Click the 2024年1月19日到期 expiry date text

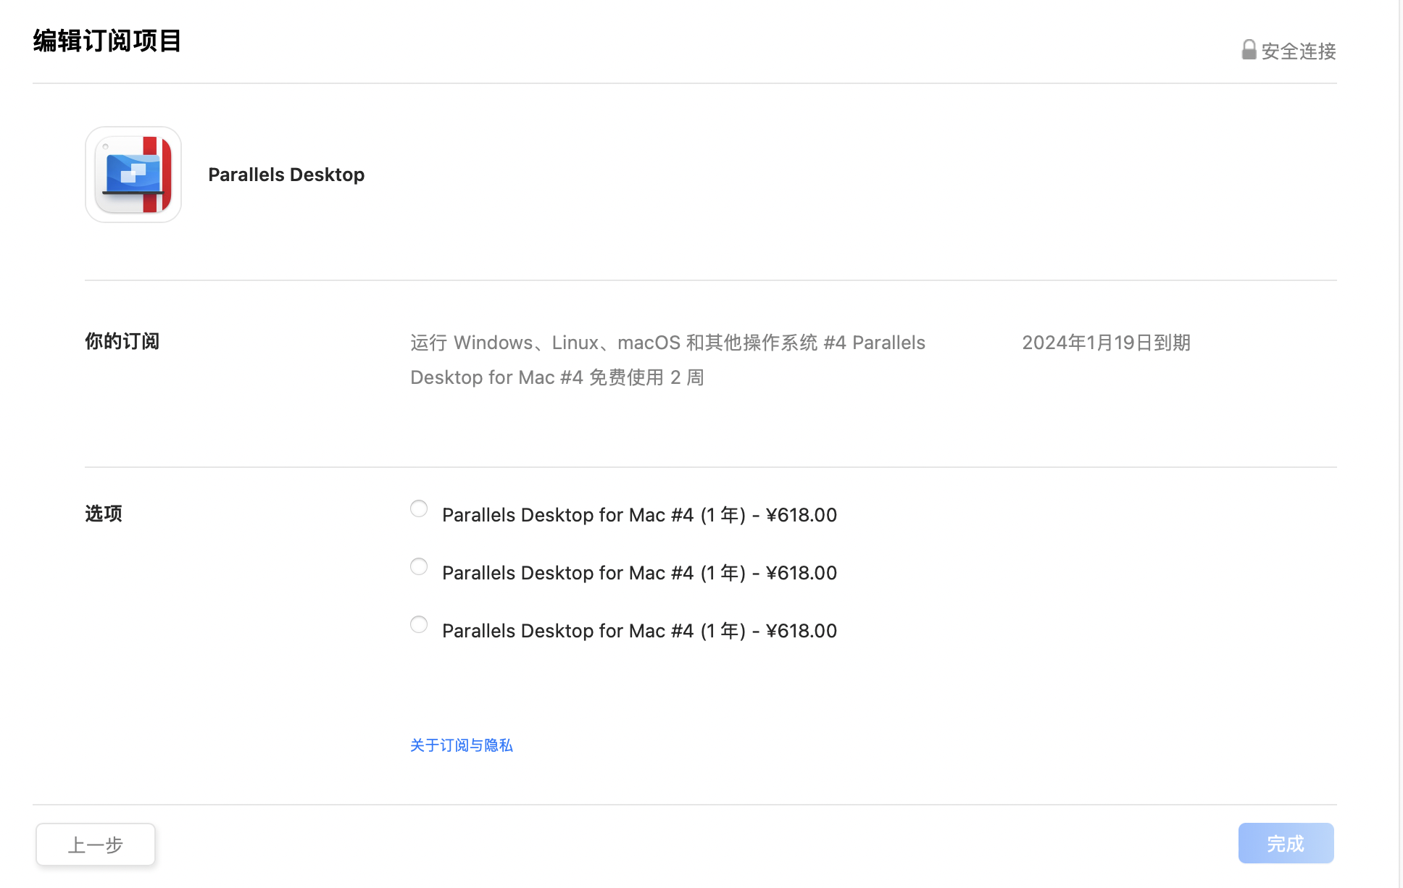pos(1106,343)
